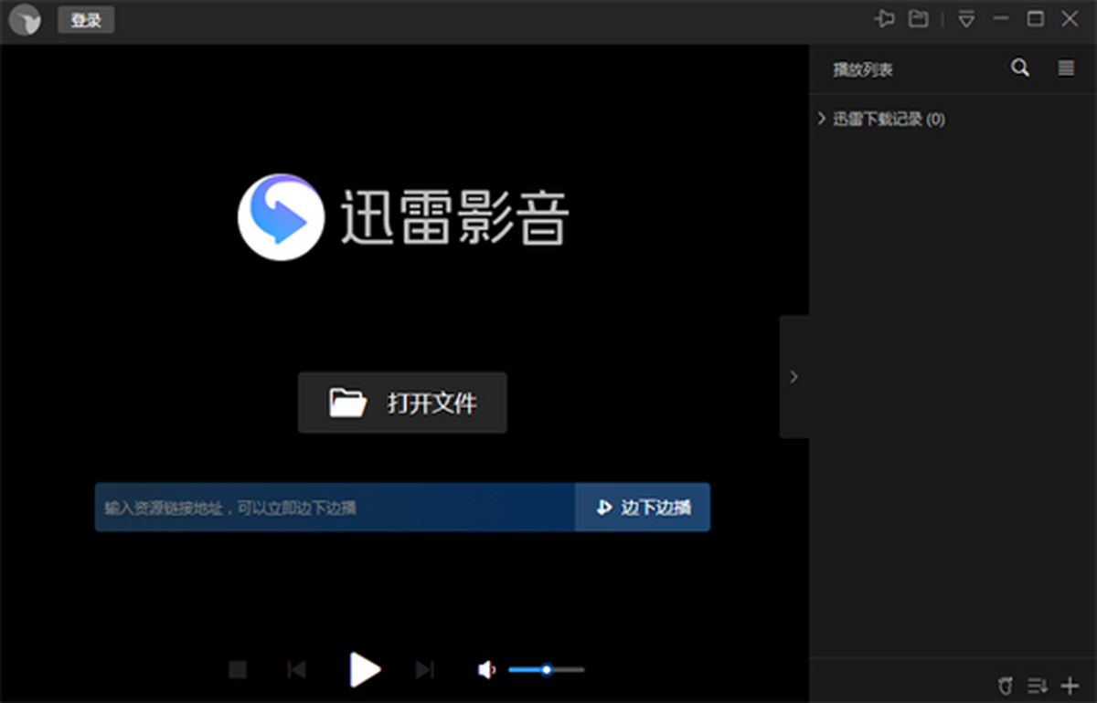Skip to the next track
1097x703 pixels.
tap(424, 670)
